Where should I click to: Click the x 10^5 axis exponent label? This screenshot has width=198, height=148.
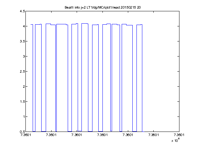click(176, 140)
